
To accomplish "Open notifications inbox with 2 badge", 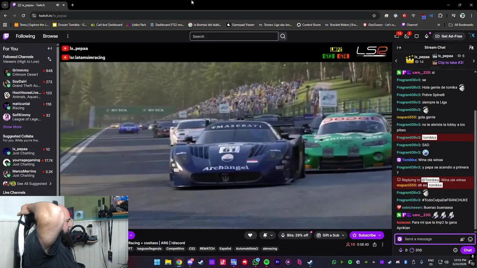I will 407,36.
